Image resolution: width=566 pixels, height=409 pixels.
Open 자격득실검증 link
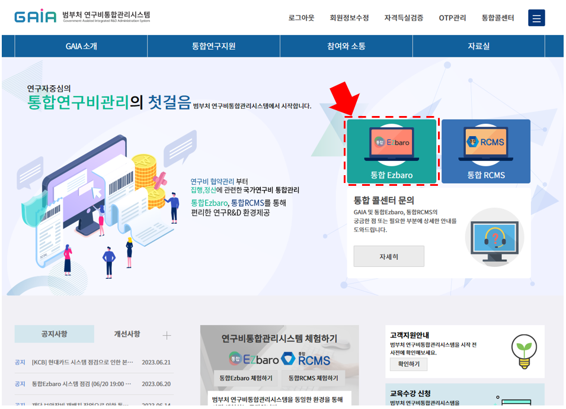(x=404, y=18)
